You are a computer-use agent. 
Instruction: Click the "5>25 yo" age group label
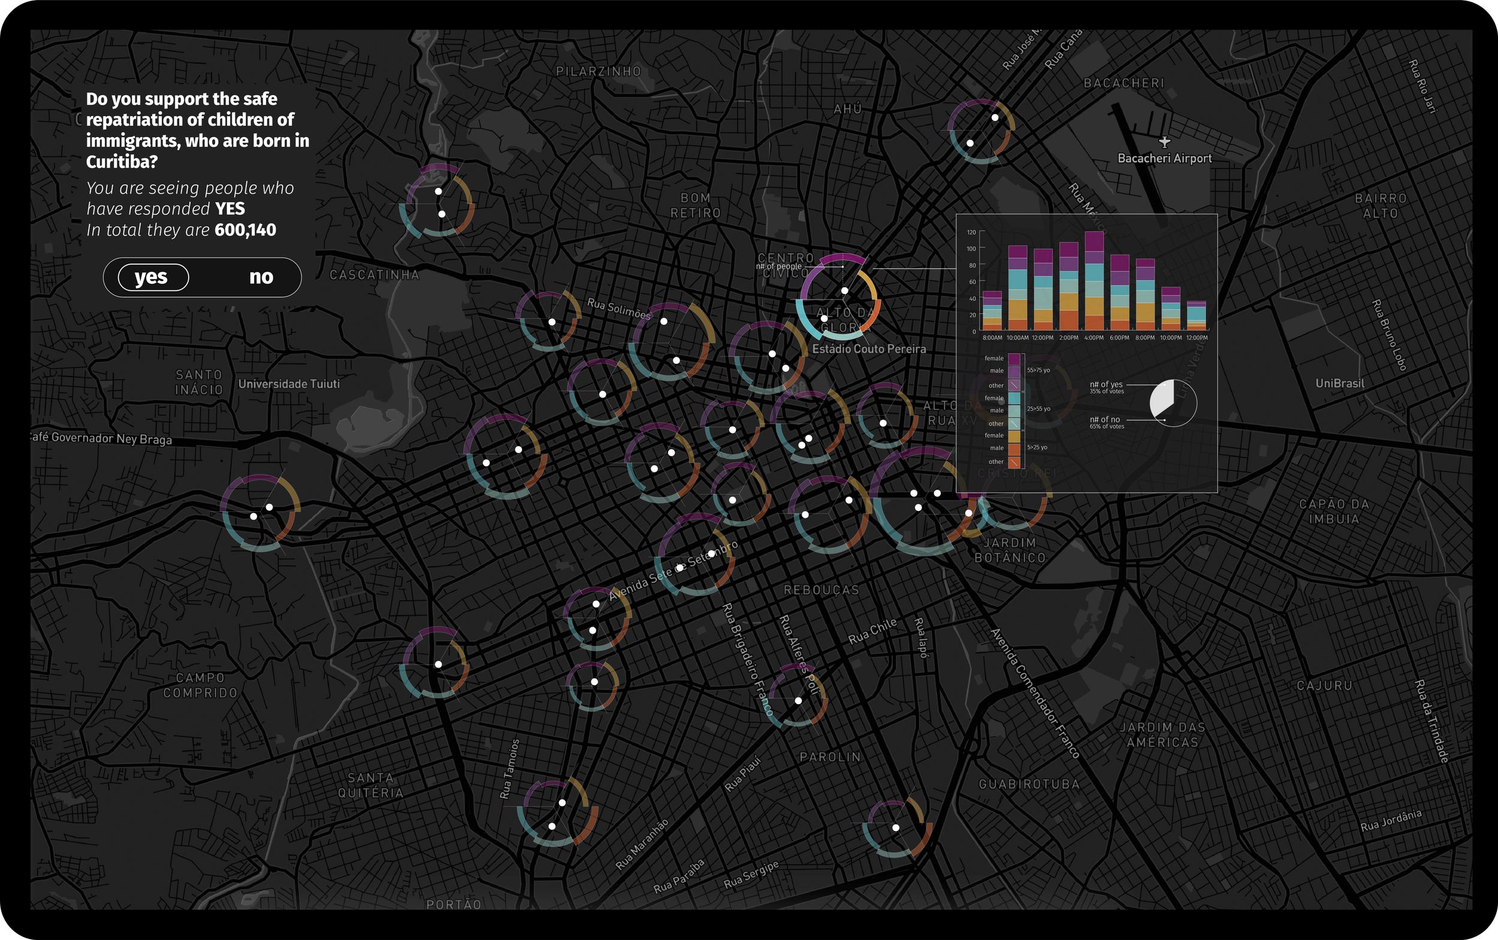coord(1037,447)
